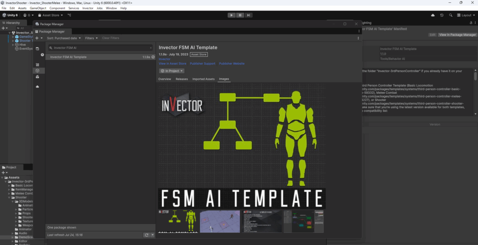
Task: Open the File menu
Action: 4,8
